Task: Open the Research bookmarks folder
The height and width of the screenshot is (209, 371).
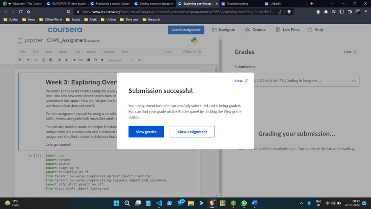Action: pos(151,19)
